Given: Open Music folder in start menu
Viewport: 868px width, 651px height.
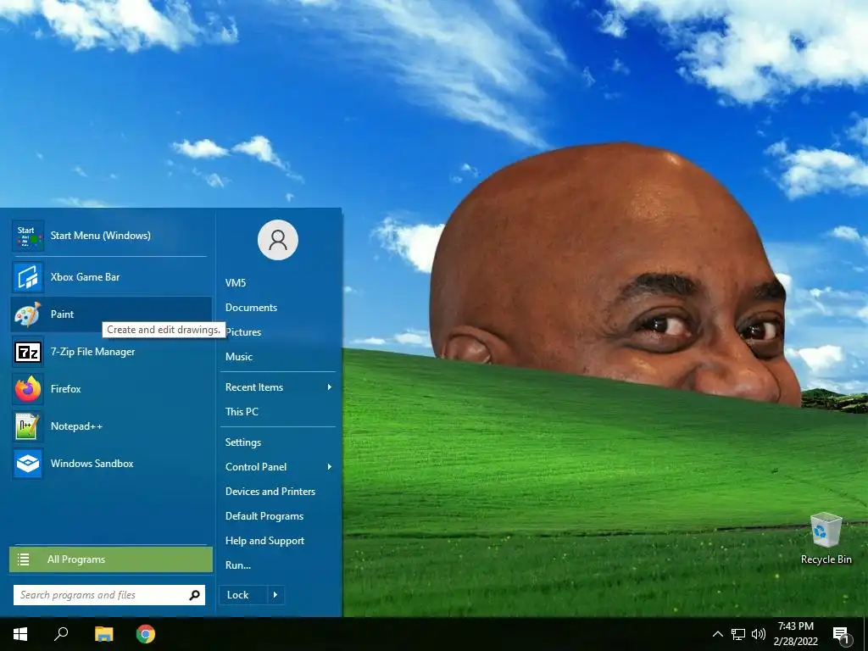Looking at the screenshot, I should click(x=238, y=357).
